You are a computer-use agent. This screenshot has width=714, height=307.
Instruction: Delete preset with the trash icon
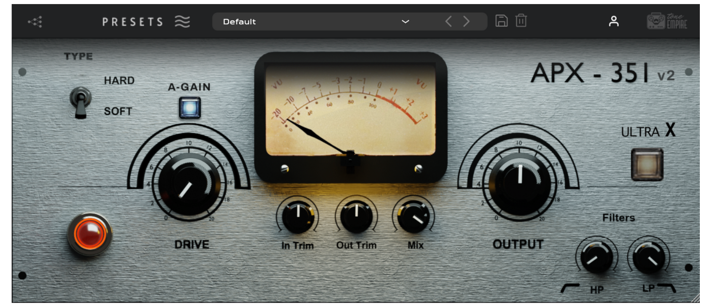(521, 21)
